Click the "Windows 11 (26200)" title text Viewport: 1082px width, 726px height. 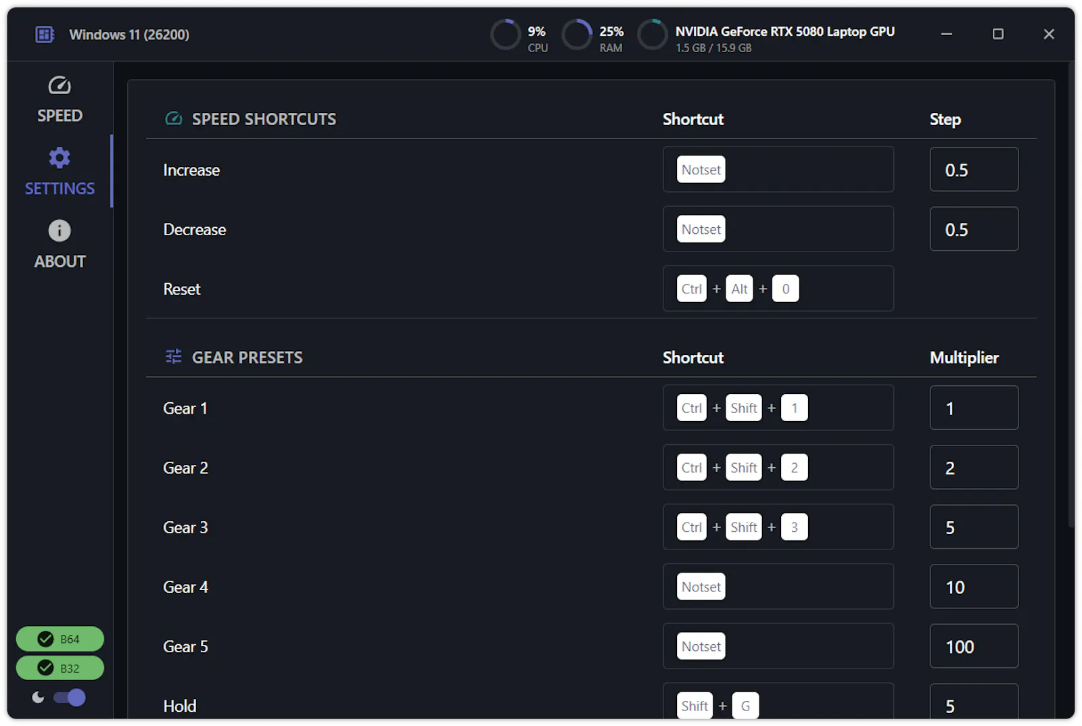(x=129, y=34)
